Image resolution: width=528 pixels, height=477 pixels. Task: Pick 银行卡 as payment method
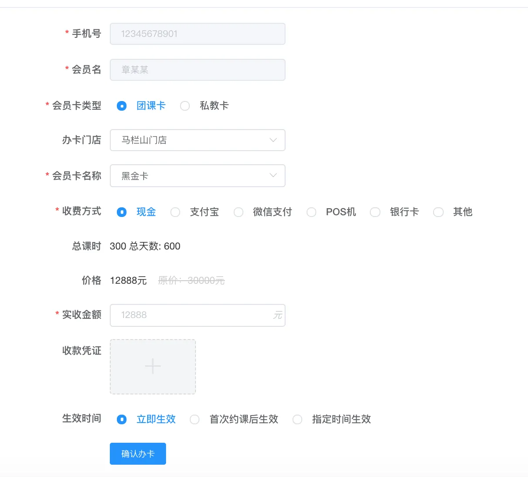375,212
